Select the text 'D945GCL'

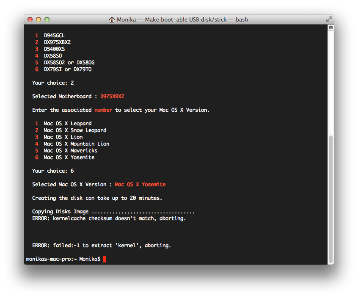[x=54, y=36]
